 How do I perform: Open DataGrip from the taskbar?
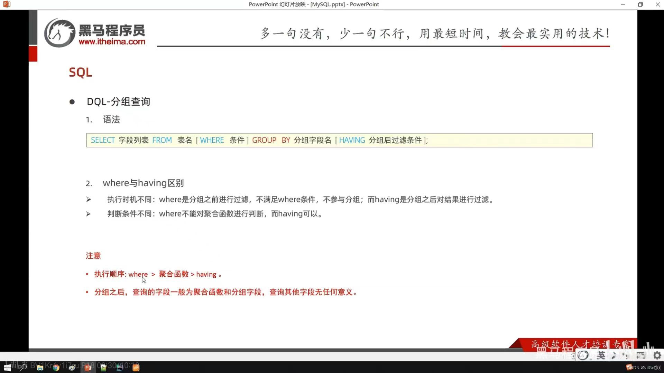tap(120, 368)
